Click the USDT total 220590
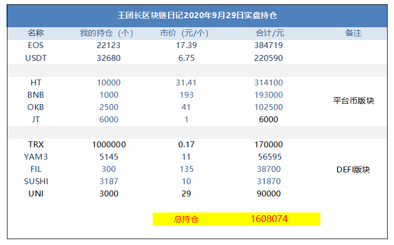The image size is (394, 245). (x=269, y=58)
